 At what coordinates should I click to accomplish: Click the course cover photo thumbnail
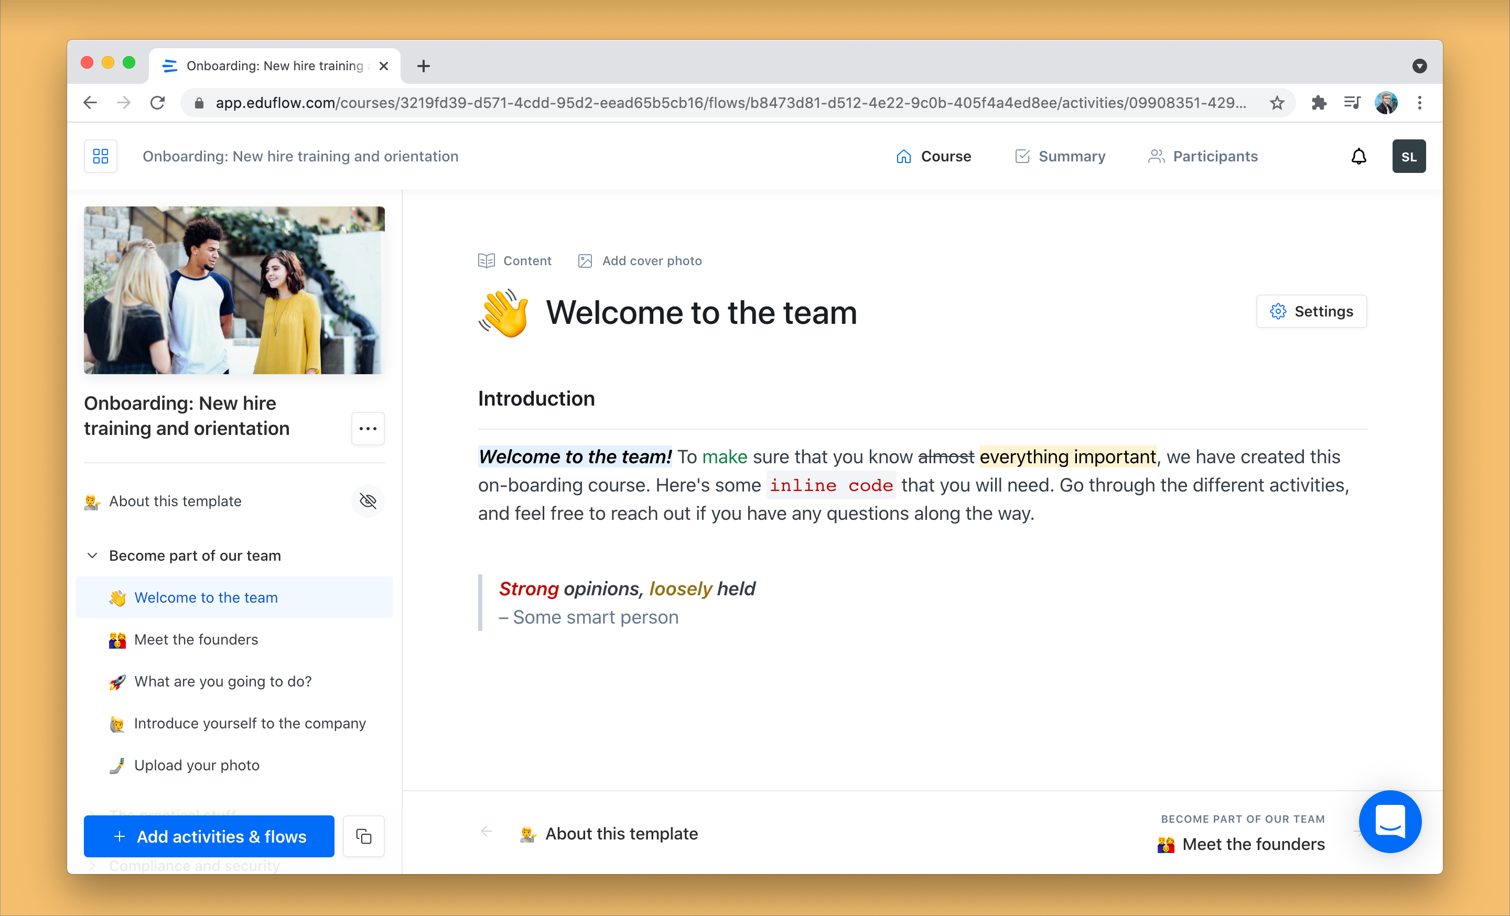[x=234, y=290]
